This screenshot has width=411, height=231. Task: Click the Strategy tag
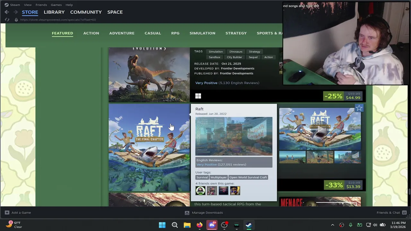(254, 51)
